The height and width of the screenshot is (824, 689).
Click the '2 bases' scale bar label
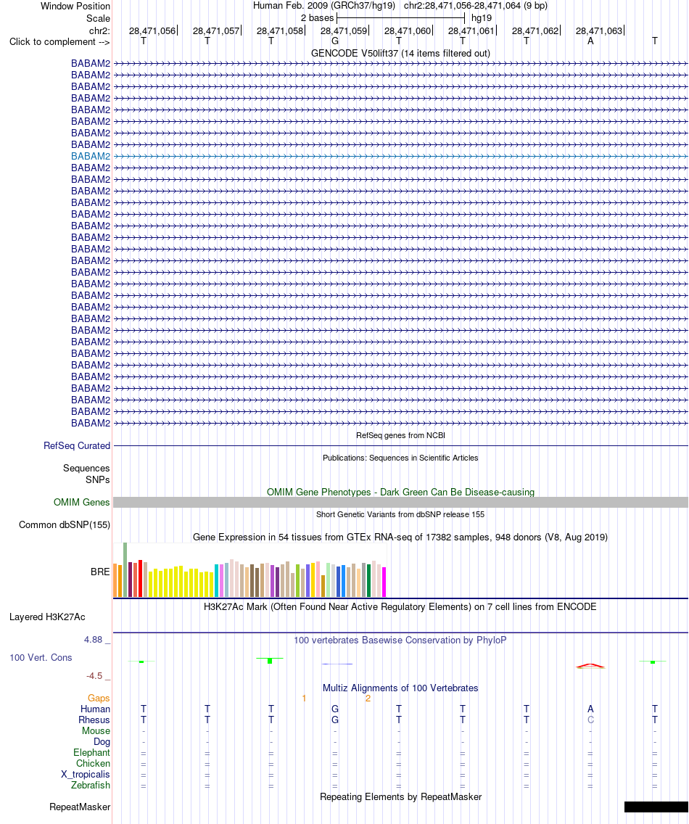(317, 18)
